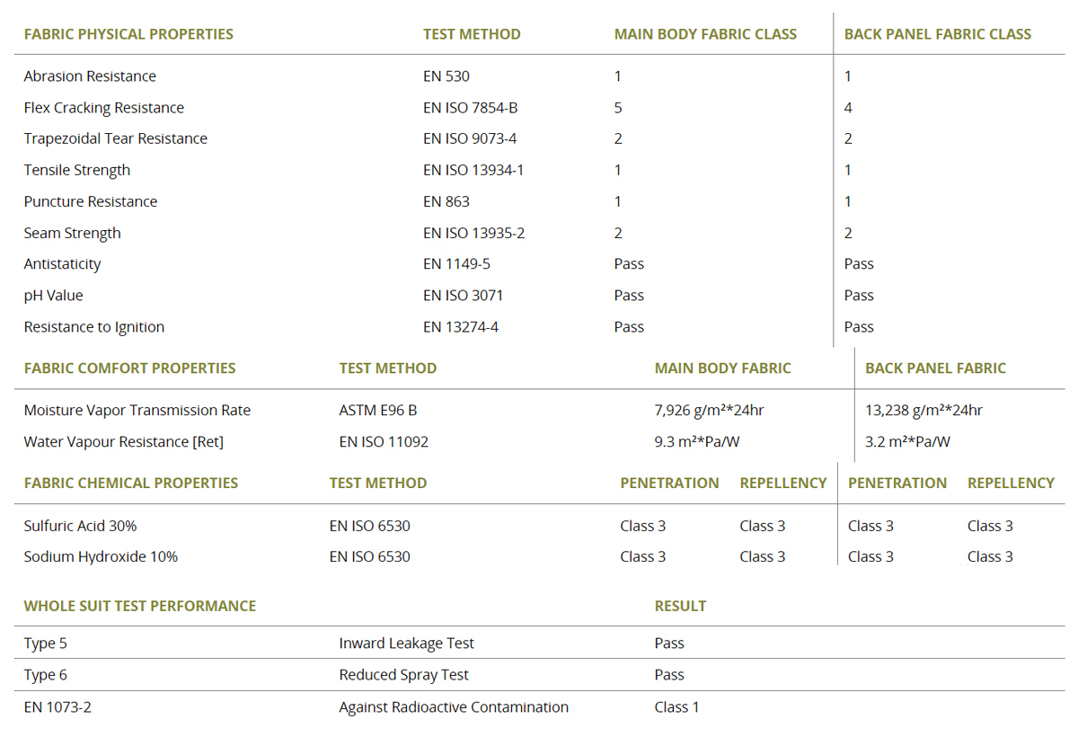1078x737 pixels.
Task: Click the Tensile Strength row label
Action: [x=77, y=170]
